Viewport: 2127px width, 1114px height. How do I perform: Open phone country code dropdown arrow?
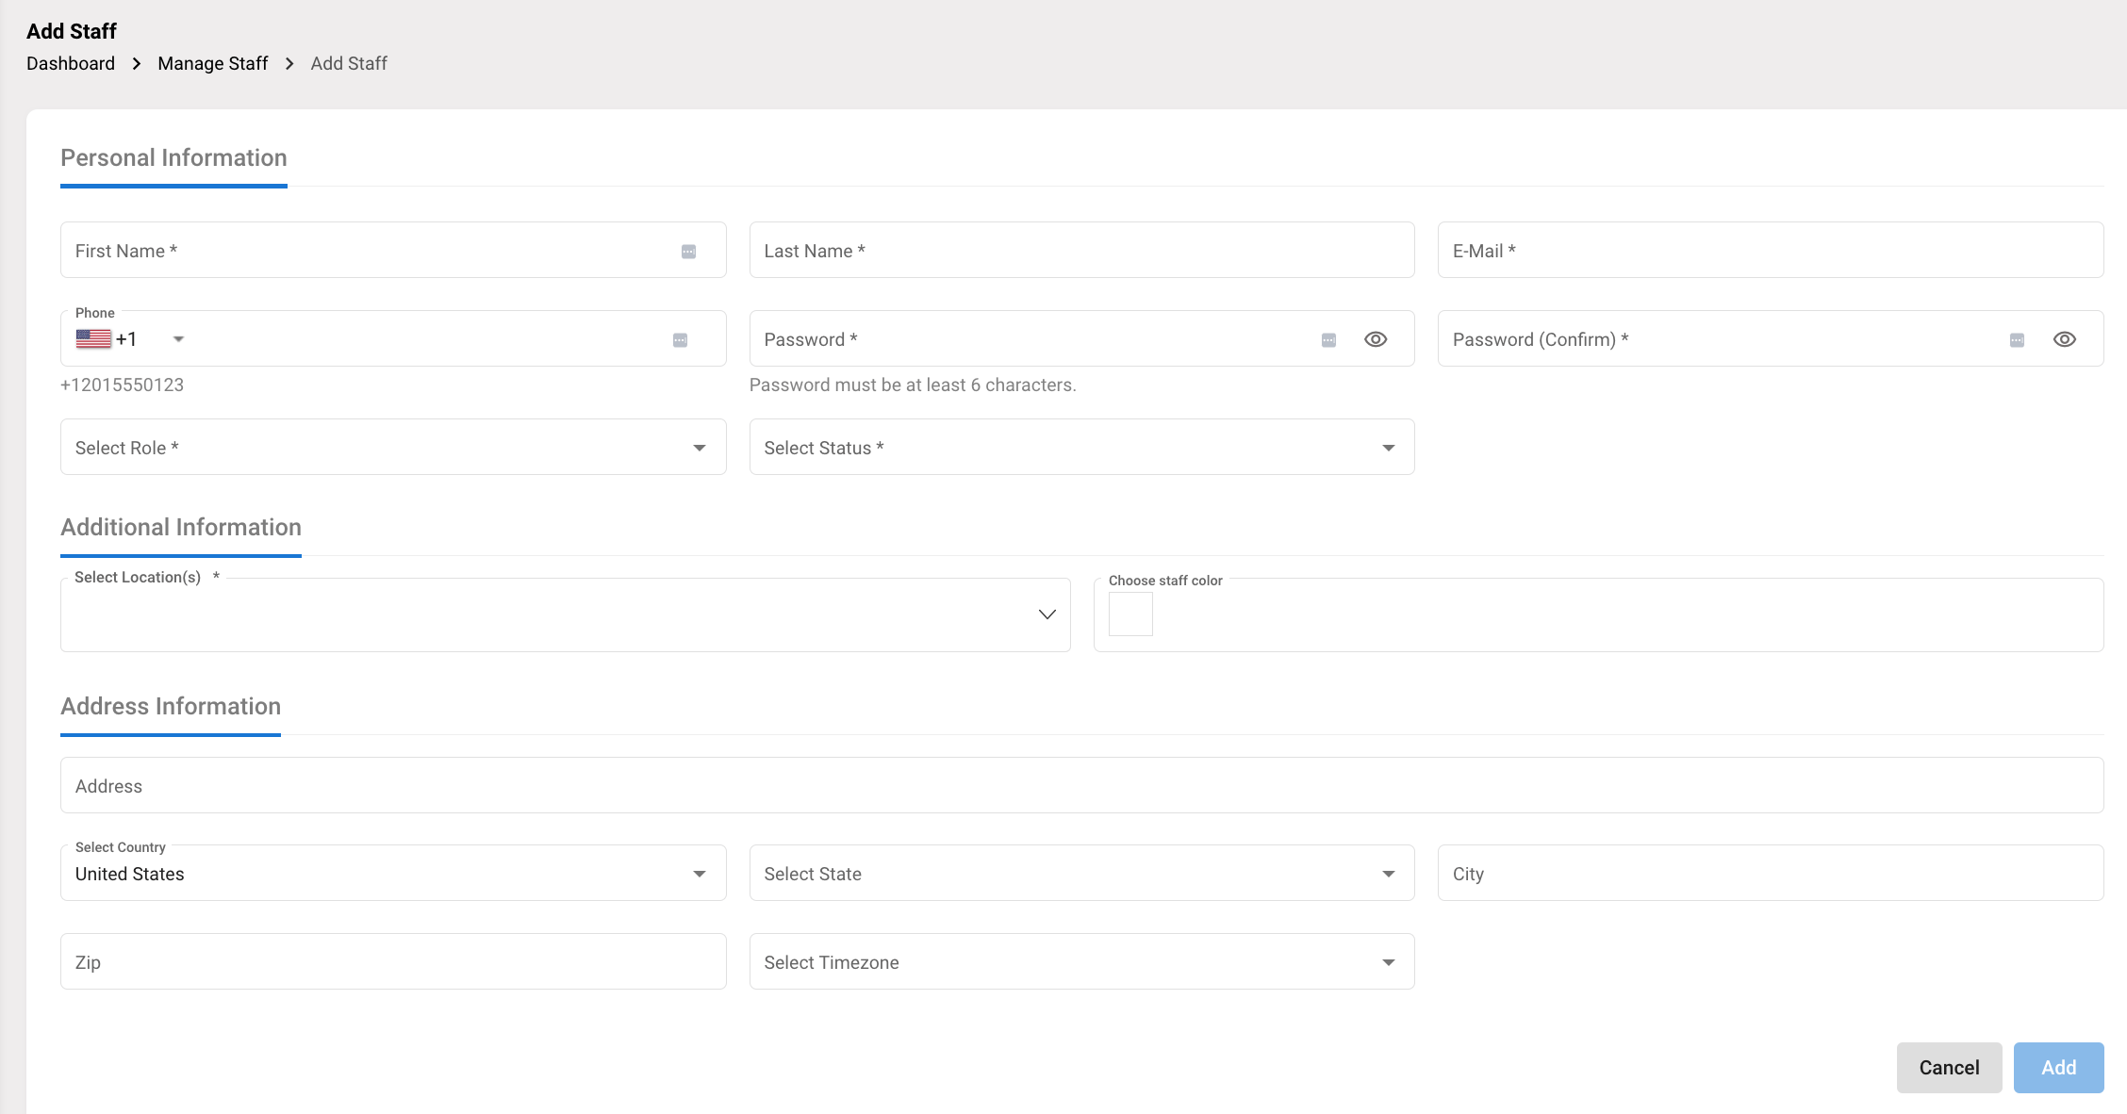tap(178, 339)
